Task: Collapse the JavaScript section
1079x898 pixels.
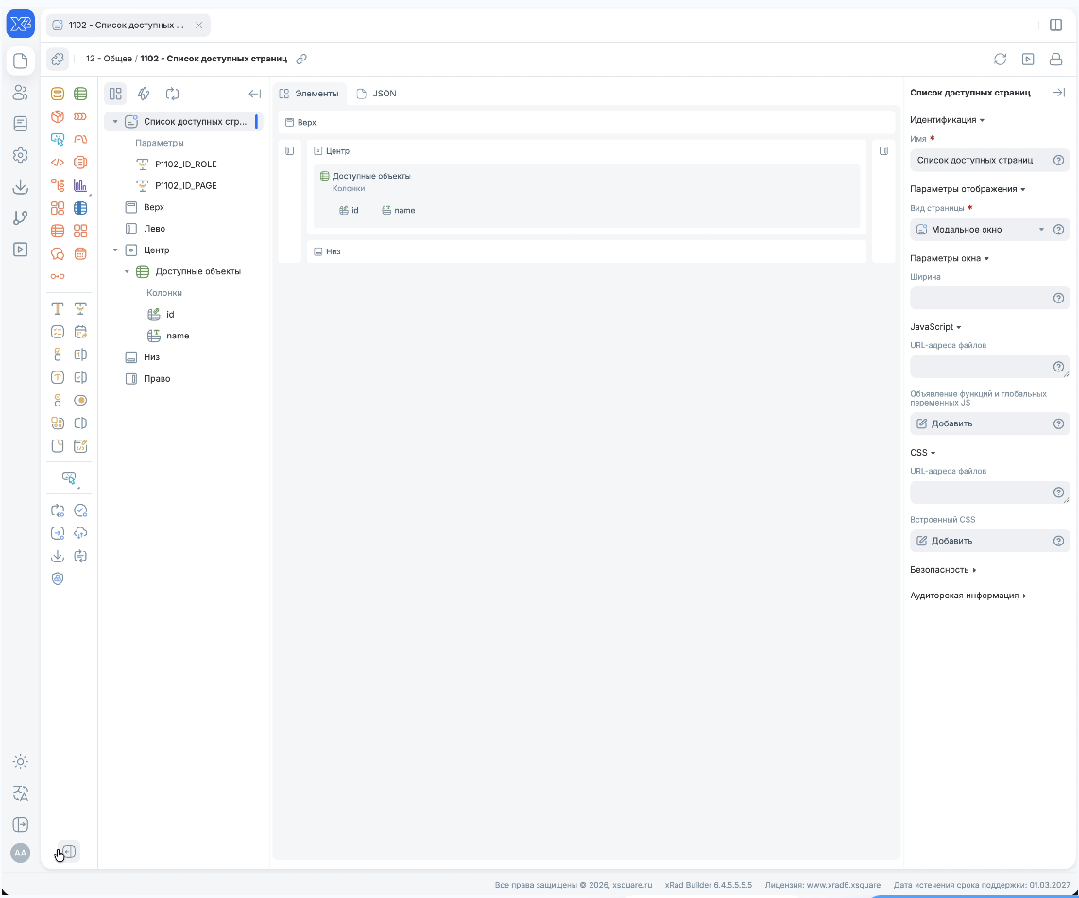Action: 935,327
